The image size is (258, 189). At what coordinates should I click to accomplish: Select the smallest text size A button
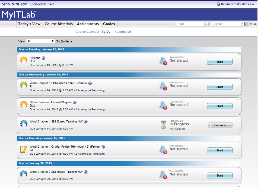pyautogui.click(x=246, y=24)
